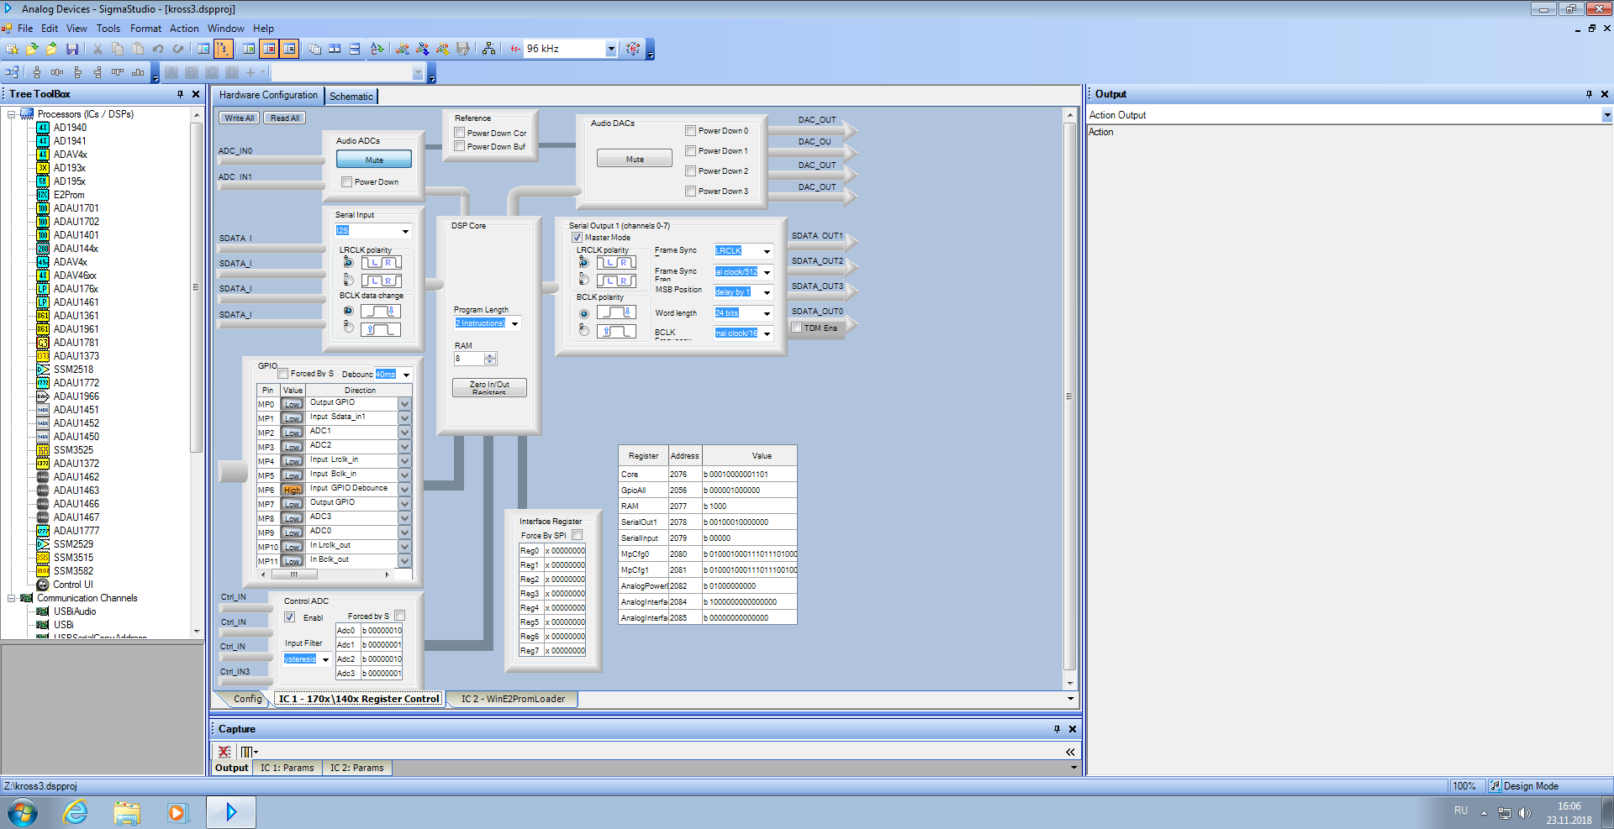Open the Program Length dropdown
Screen dimensions: 1614x829
tap(515, 323)
